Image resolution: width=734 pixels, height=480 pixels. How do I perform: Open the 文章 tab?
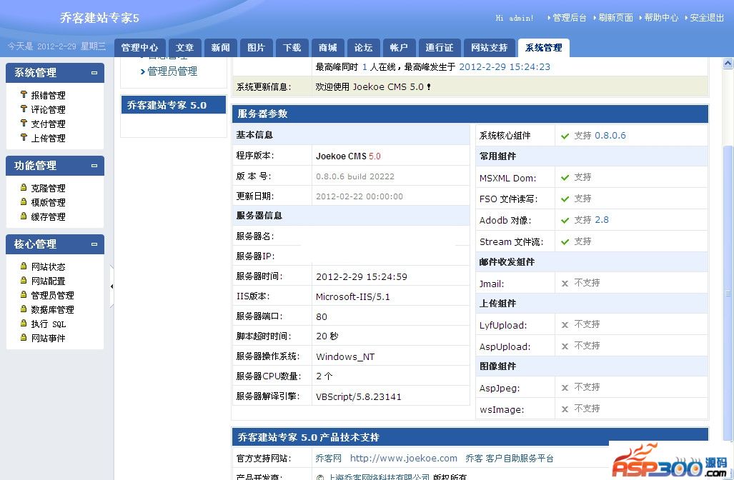184,48
